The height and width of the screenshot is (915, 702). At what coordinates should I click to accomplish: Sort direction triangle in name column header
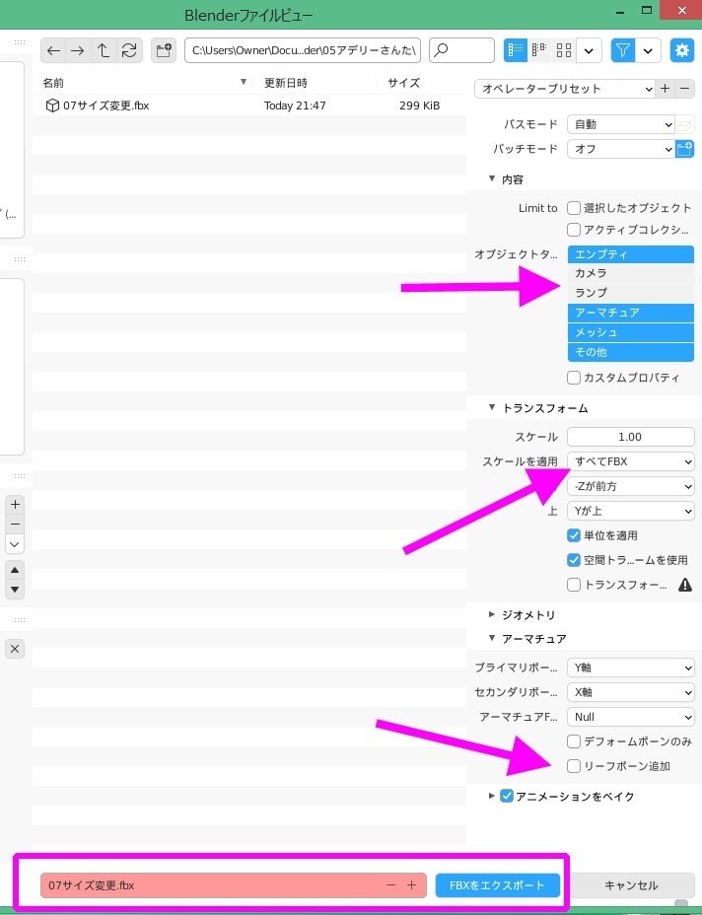244,82
